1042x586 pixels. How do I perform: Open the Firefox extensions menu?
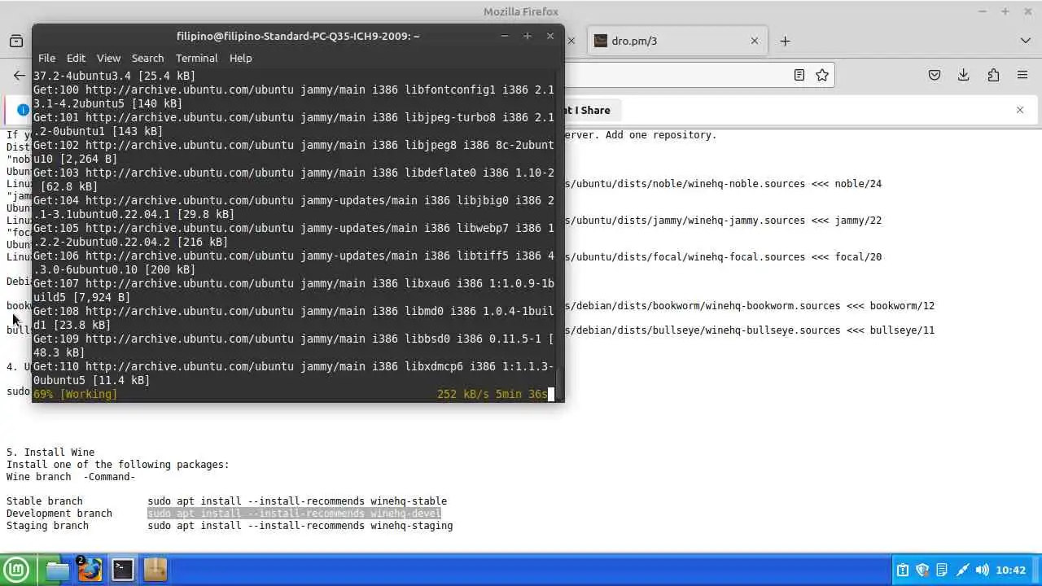(x=993, y=75)
